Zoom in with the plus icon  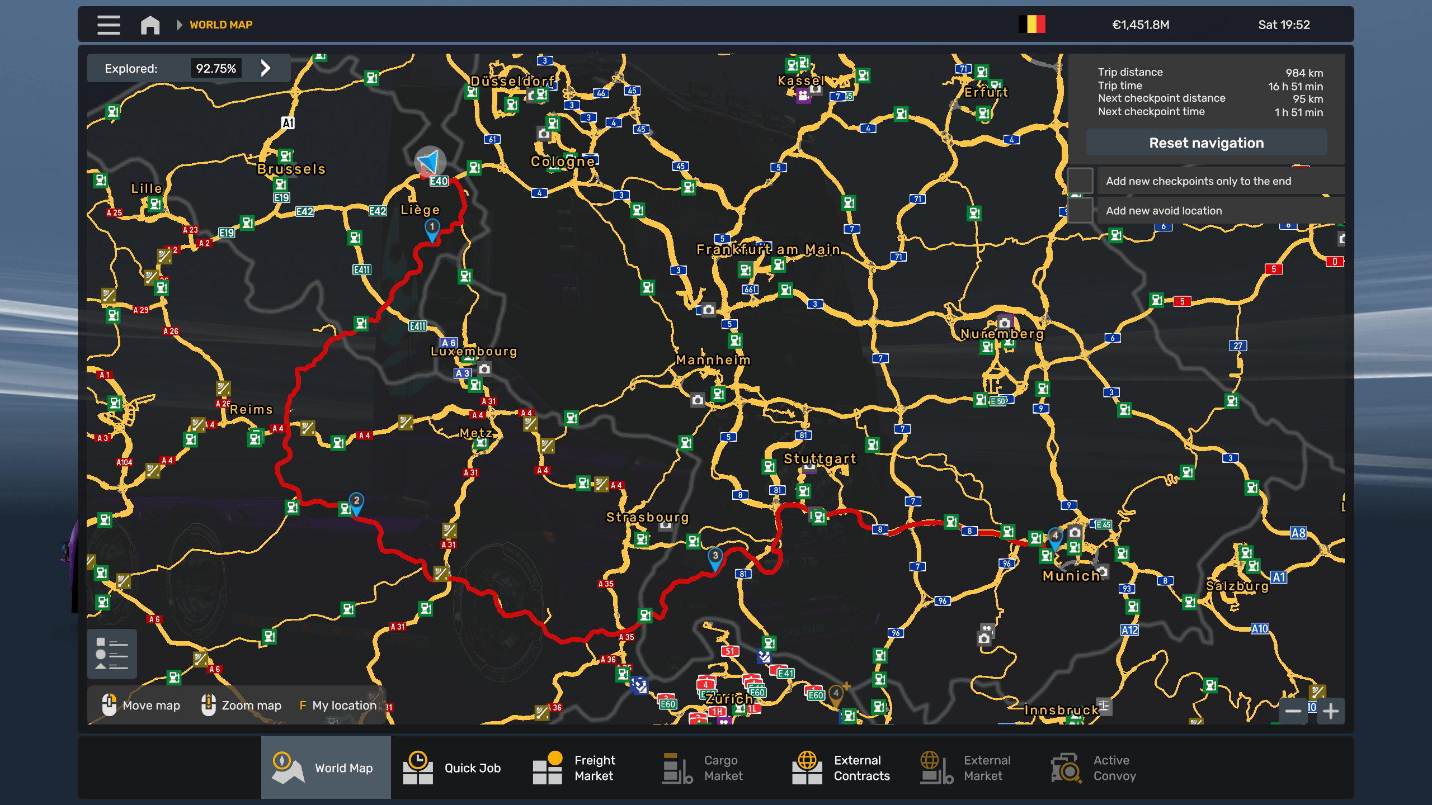pyautogui.click(x=1331, y=711)
